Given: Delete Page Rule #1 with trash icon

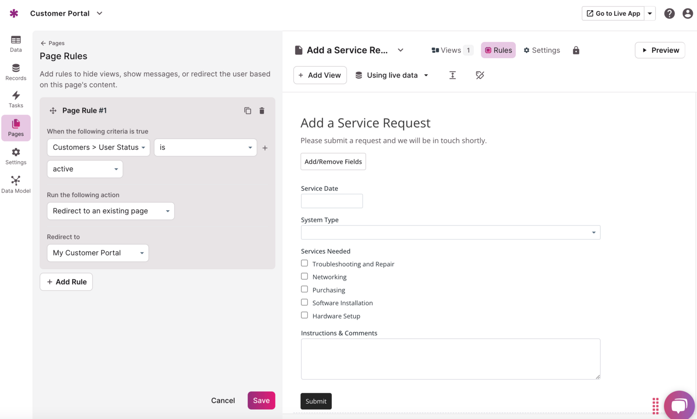Looking at the screenshot, I should pos(262,110).
